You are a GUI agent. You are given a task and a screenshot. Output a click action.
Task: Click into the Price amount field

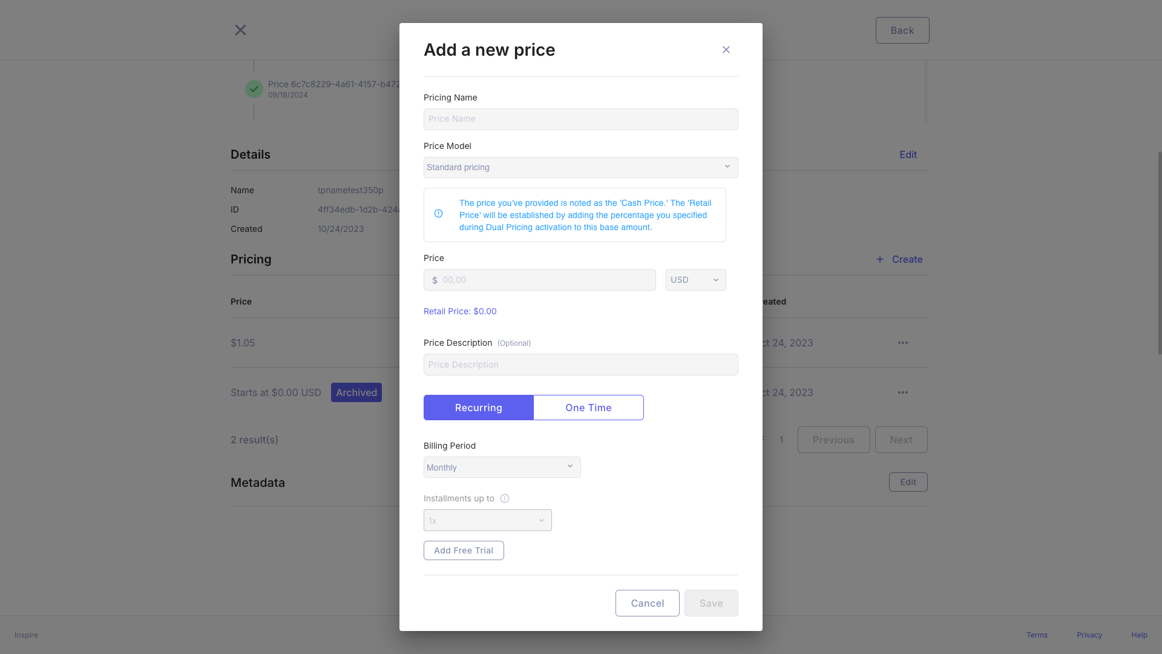click(x=540, y=280)
